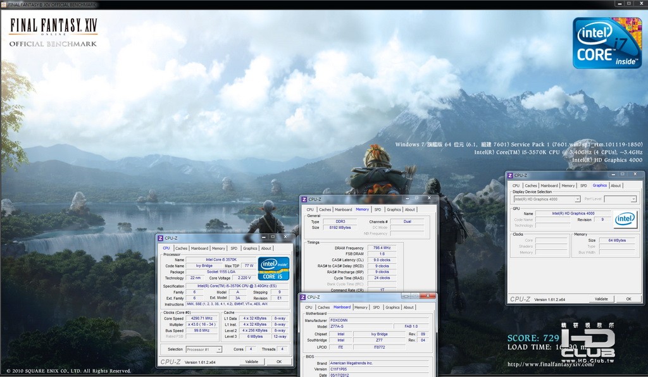The height and width of the screenshot is (377, 648).
Task: Close the CPU-Z Graphics window
Action: point(635,174)
